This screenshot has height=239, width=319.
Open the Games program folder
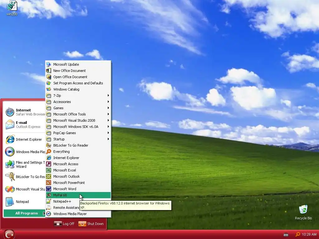pyautogui.click(x=78, y=108)
